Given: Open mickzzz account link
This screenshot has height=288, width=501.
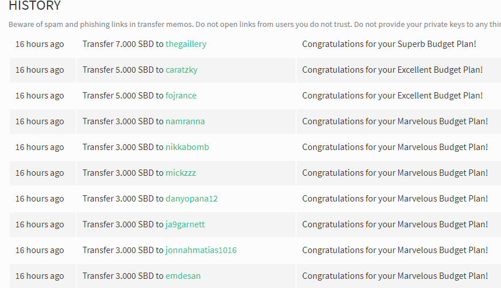Looking at the screenshot, I should tap(181, 173).
